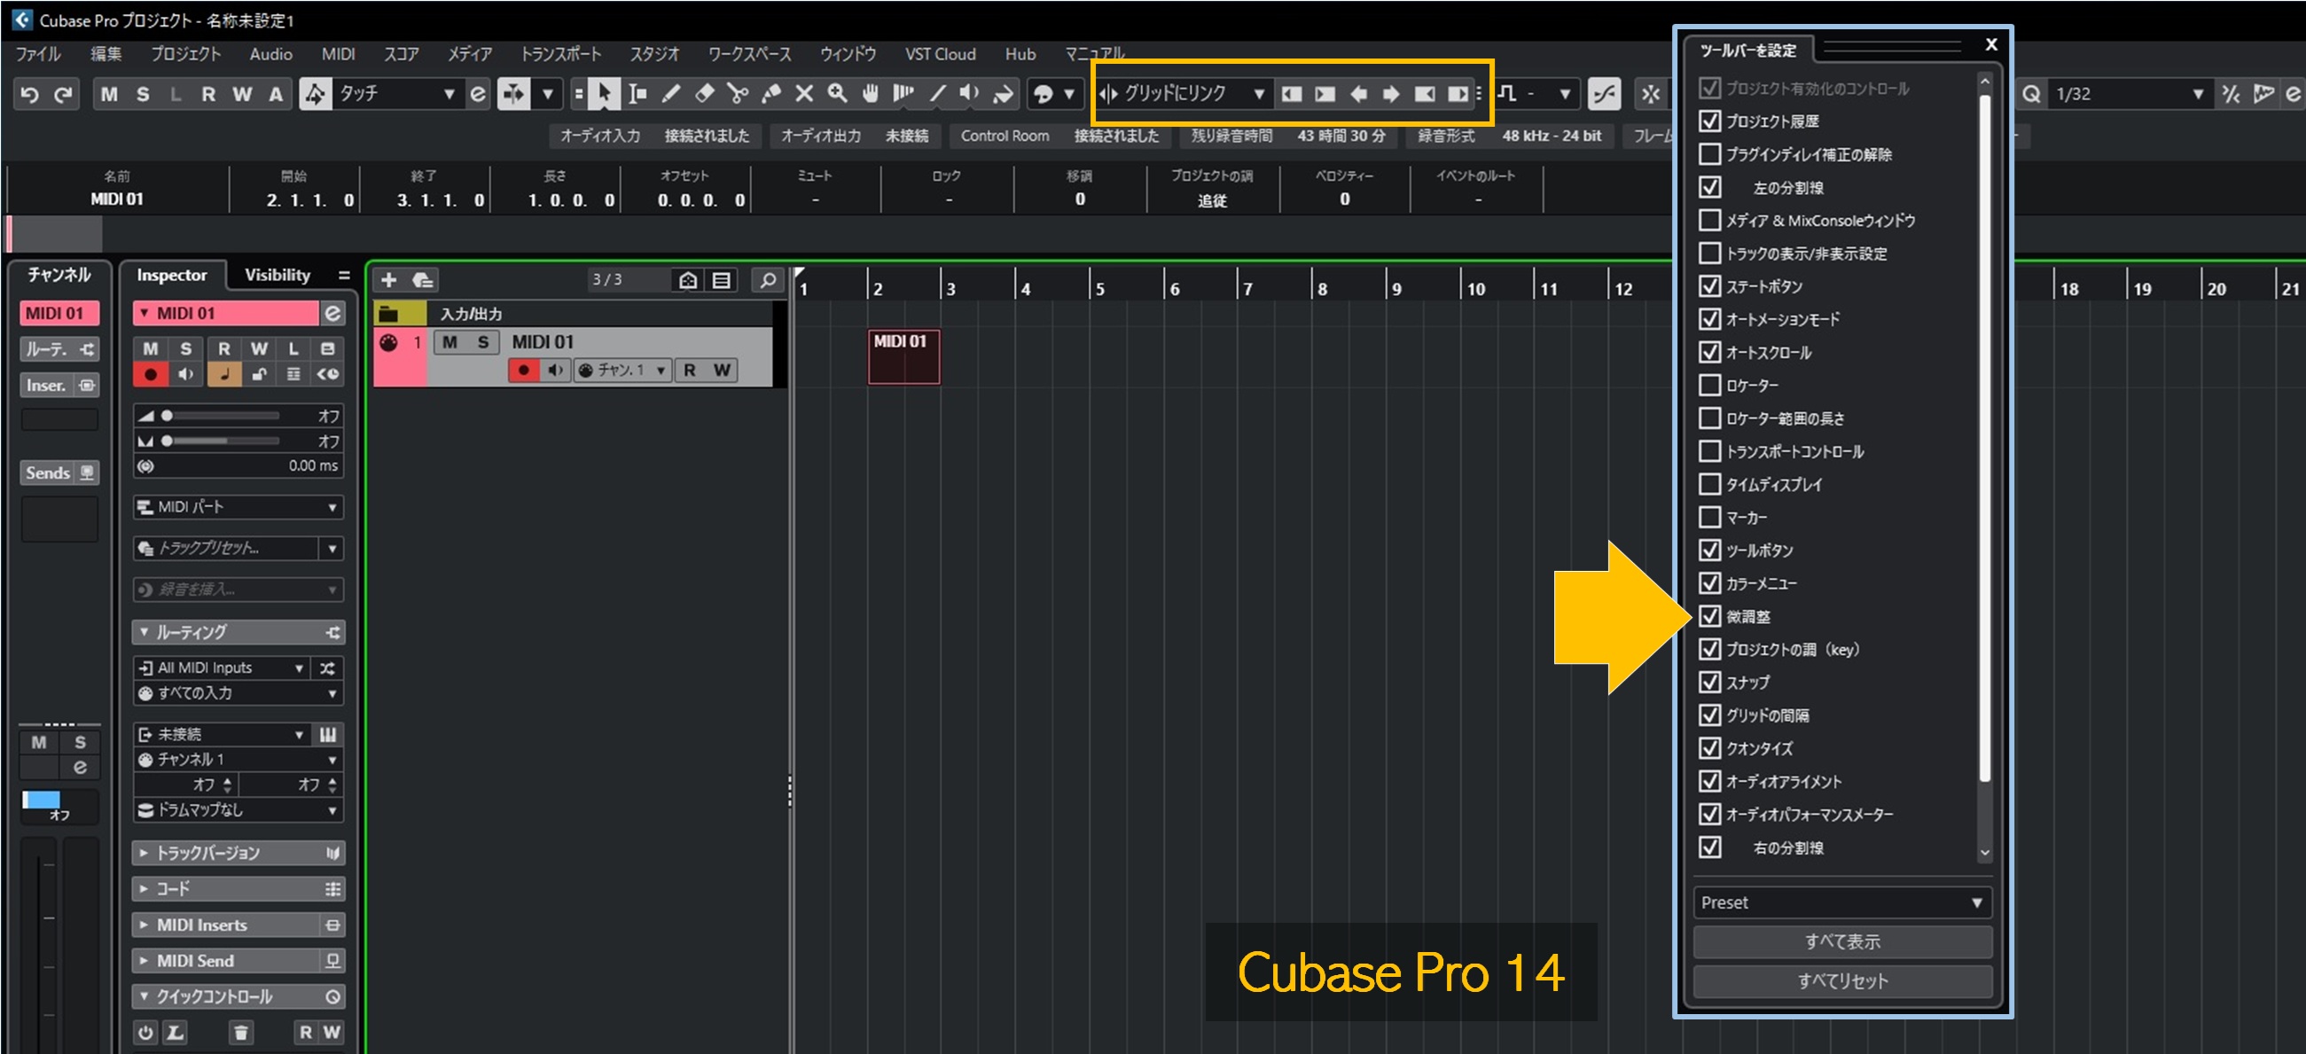Image resolution: width=2306 pixels, height=1054 pixels.
Task: Click the すべて表示 button
Action: (1841, 941)
